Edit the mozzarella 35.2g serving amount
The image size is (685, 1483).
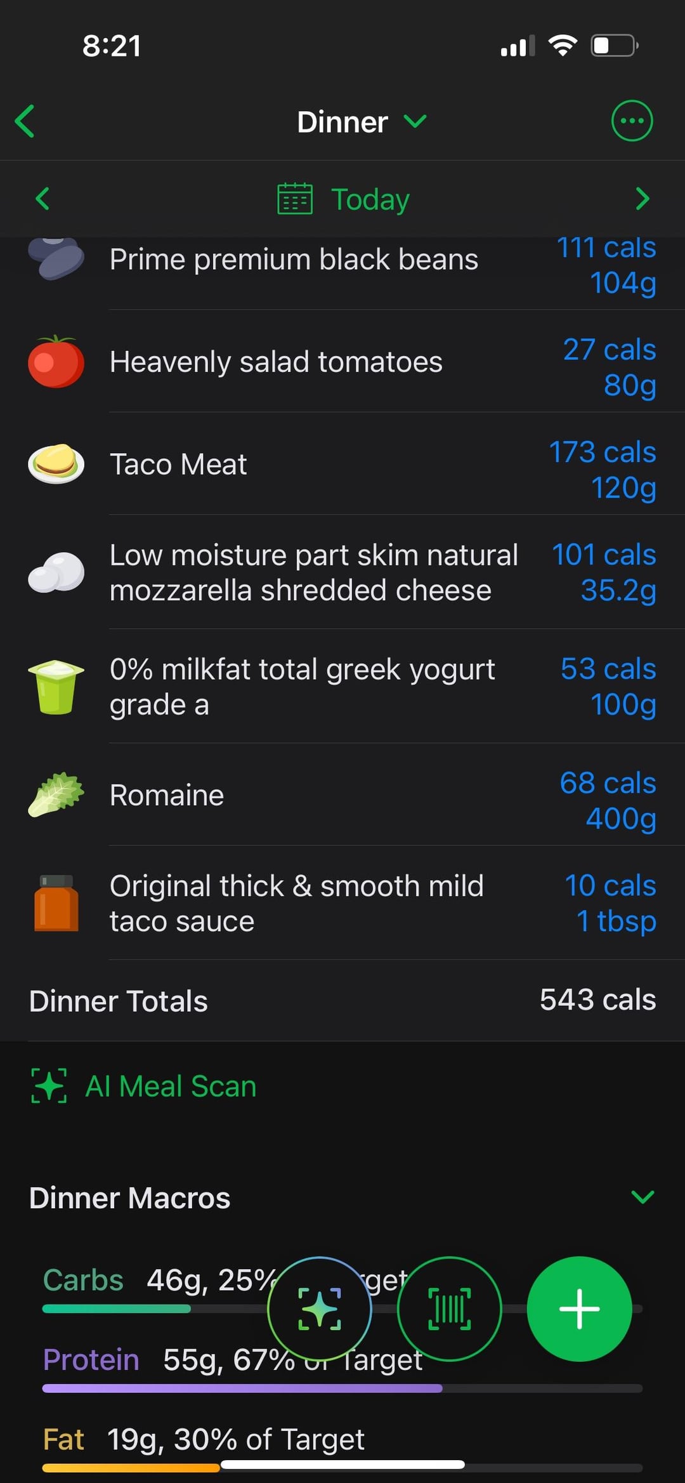pyautogui.click(x=618, y=590)
